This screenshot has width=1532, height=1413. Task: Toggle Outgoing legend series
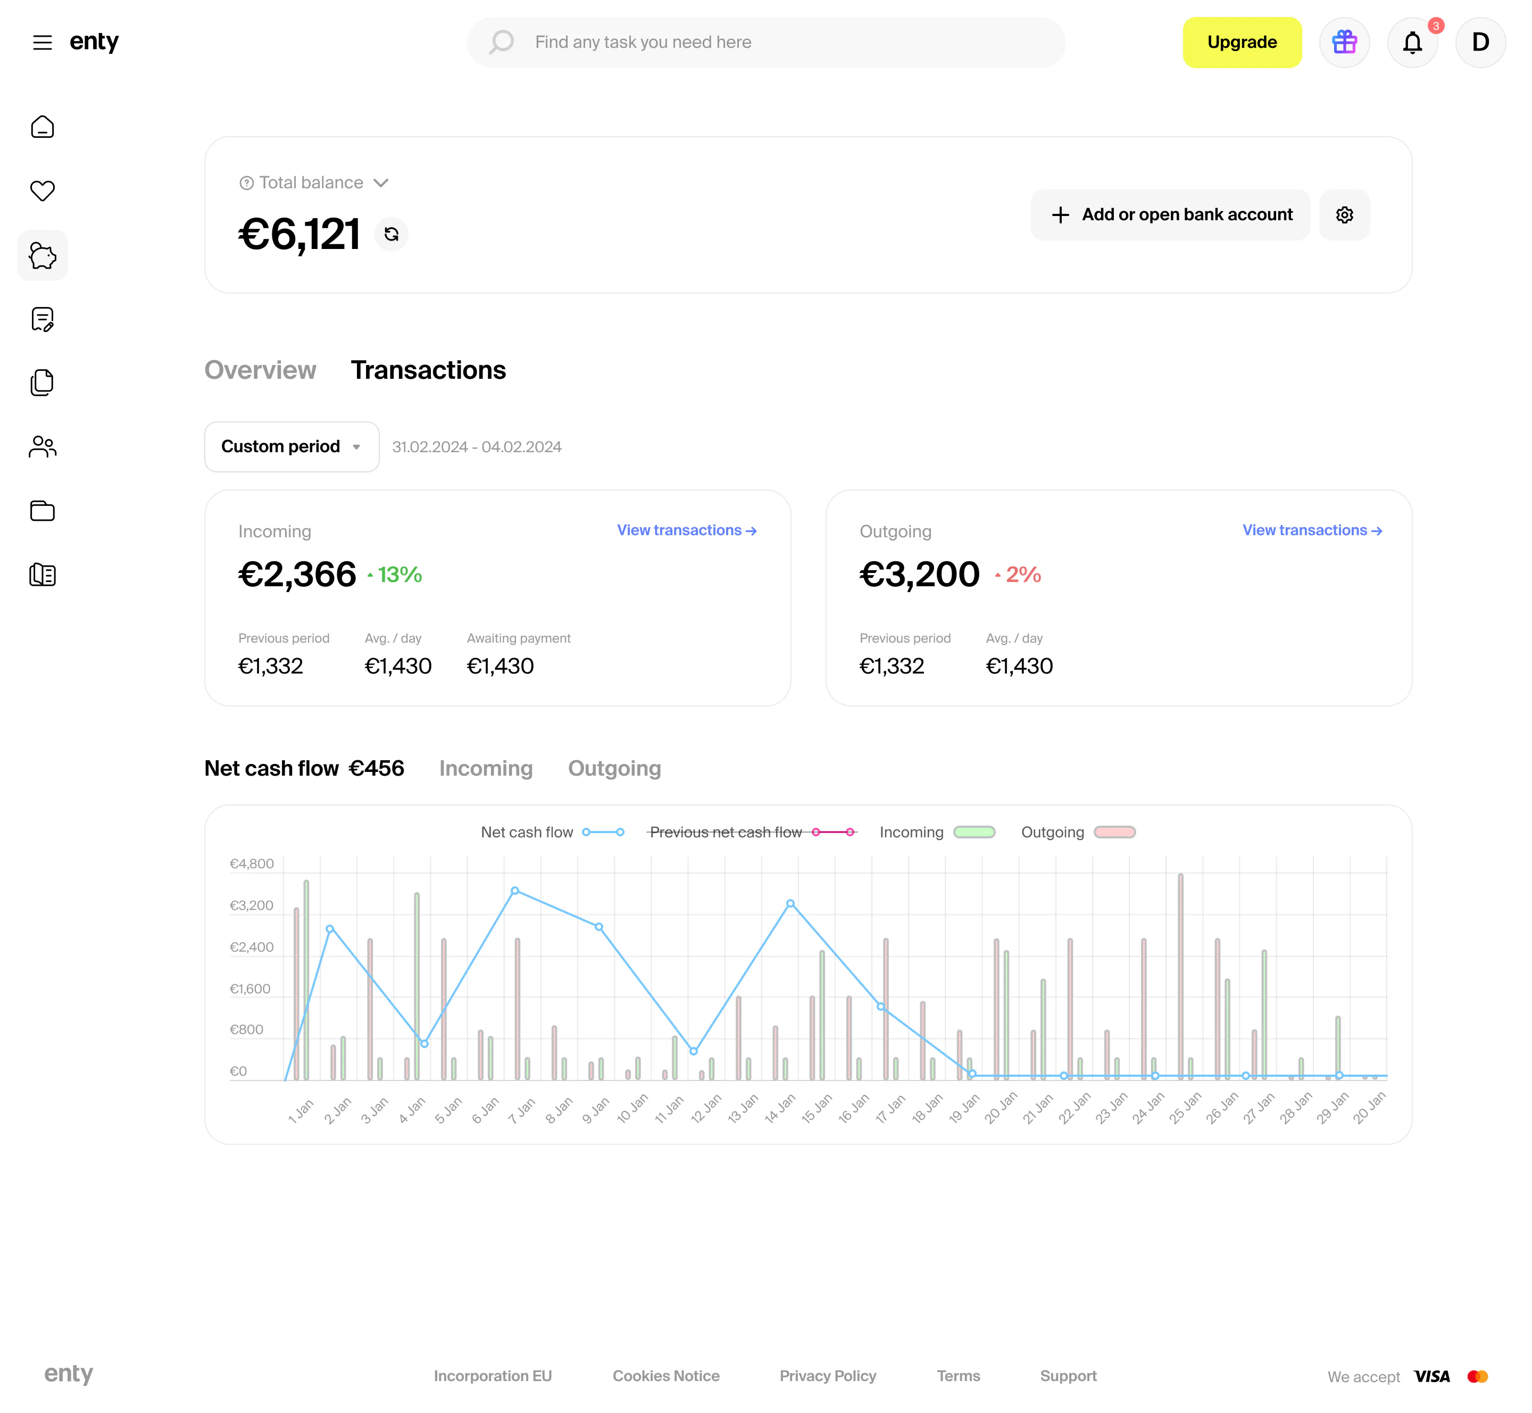[x=1078, y=832]
